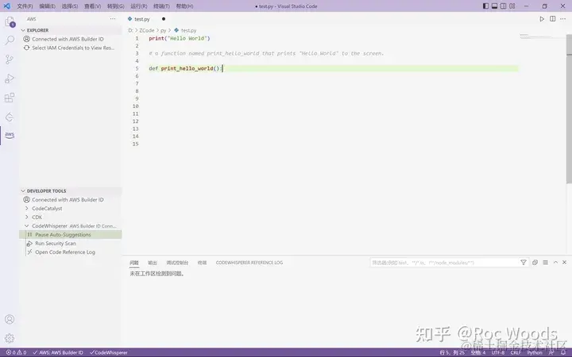Open the 编辑(E) menu
The image size is (572, 357).
[x=48, y=6]
